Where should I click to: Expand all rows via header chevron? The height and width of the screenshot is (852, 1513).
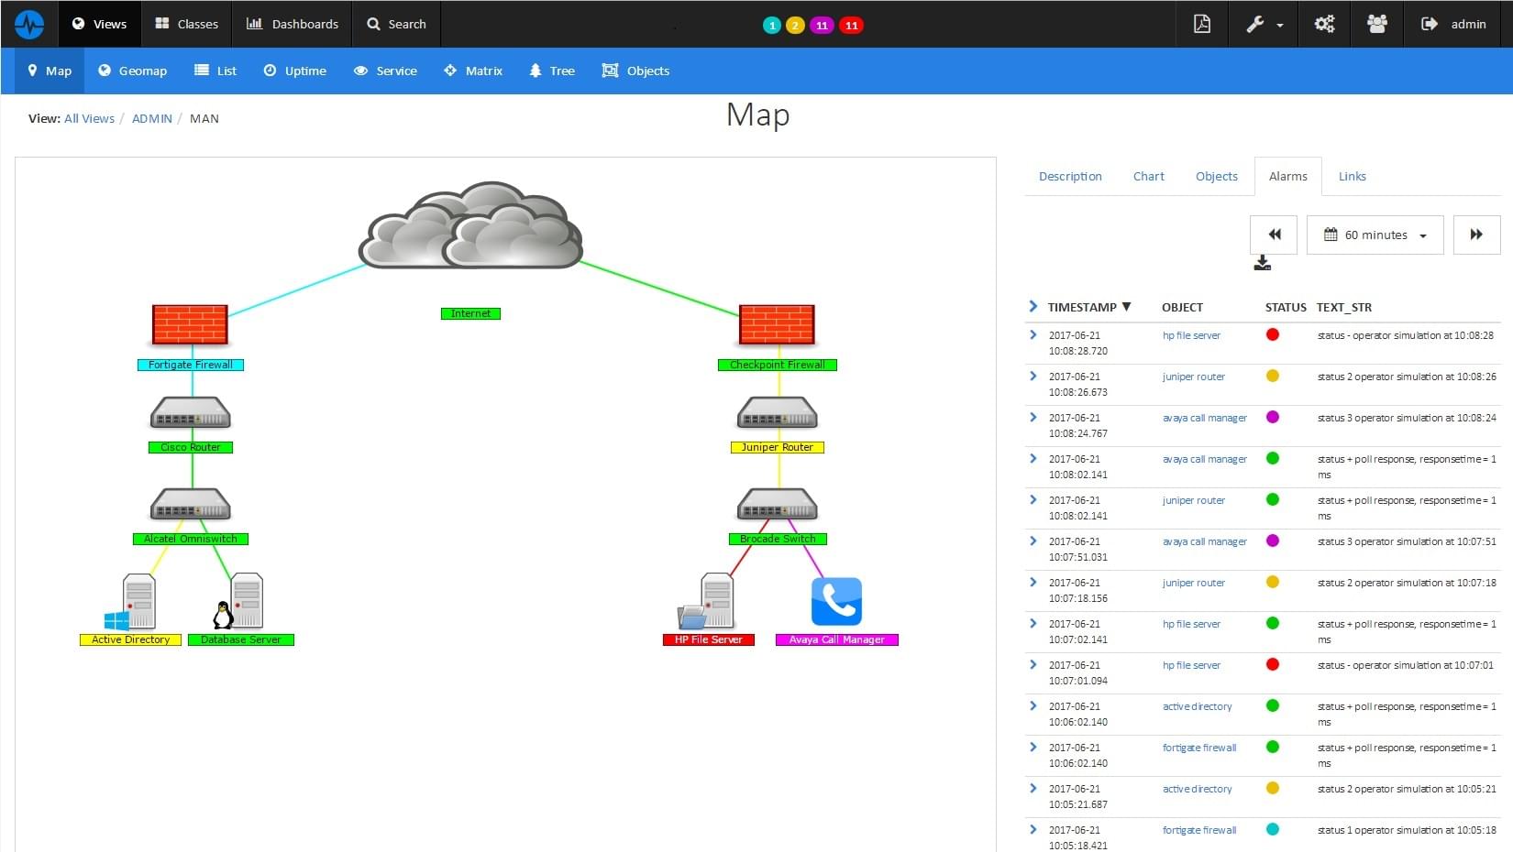click(x=1033, y=306)
